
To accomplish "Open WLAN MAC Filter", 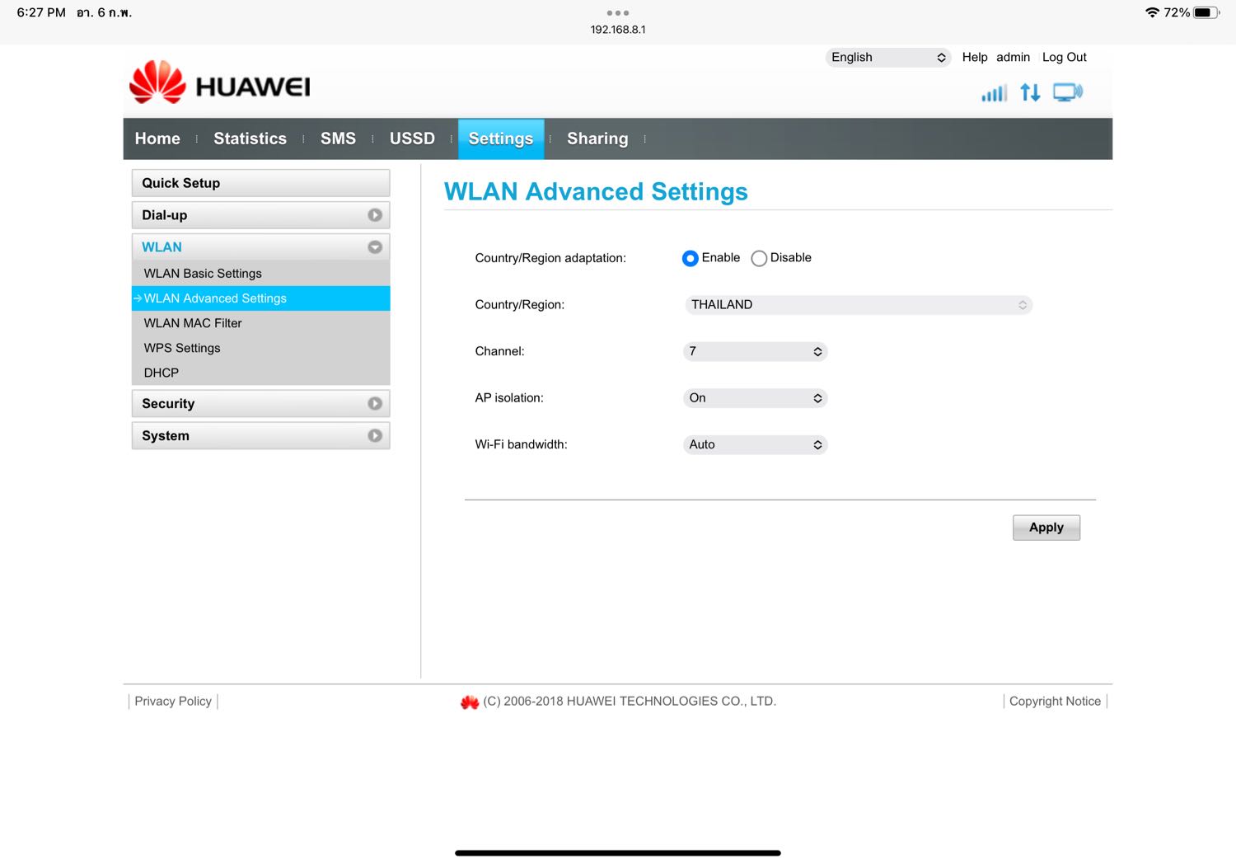I will (x=260, y=323).
